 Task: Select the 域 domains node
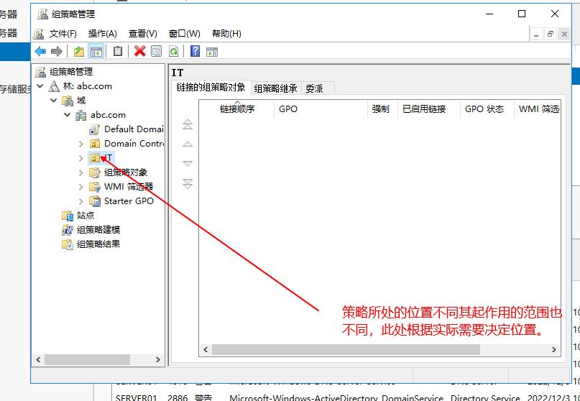tap(81, 101)
